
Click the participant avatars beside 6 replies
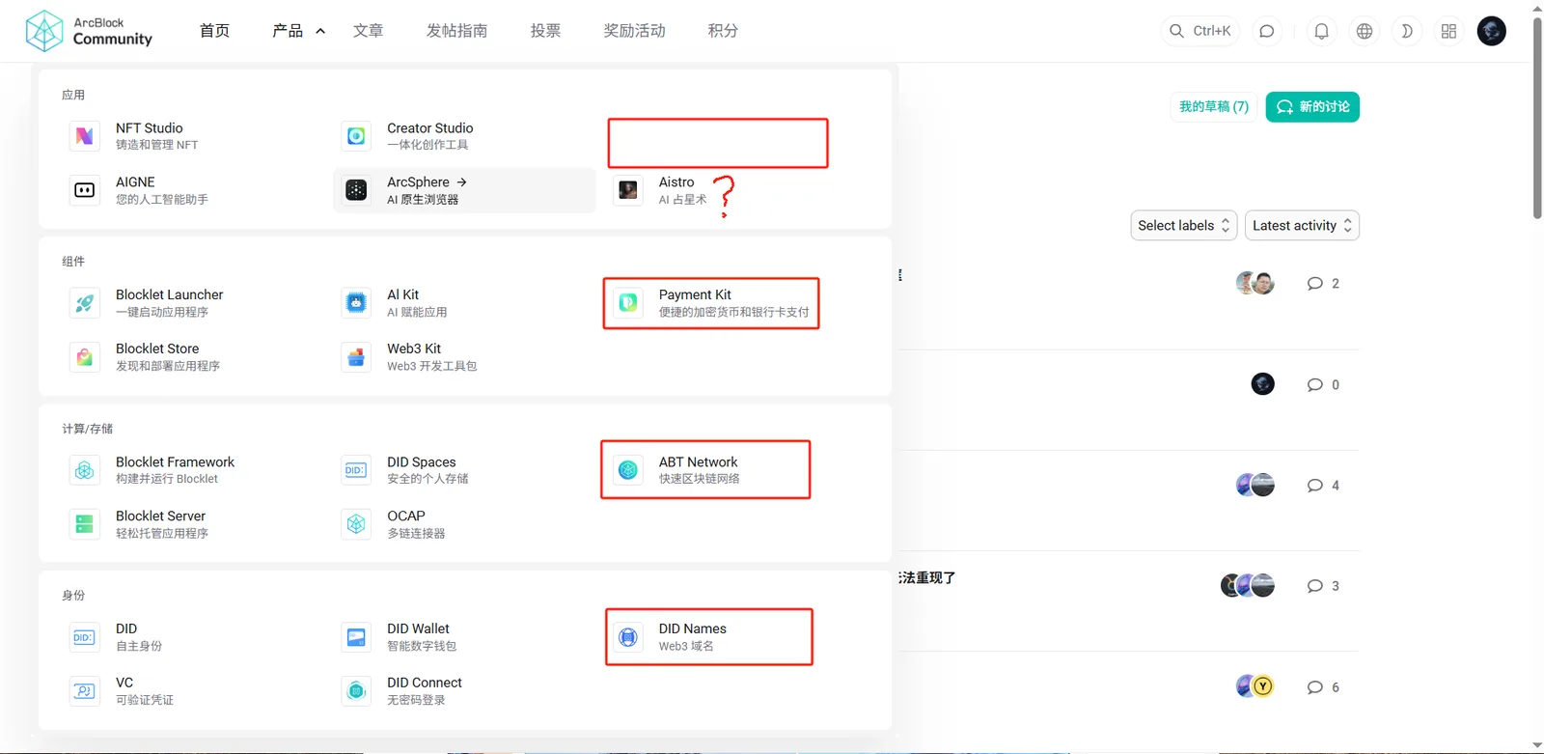[1255, 686]
